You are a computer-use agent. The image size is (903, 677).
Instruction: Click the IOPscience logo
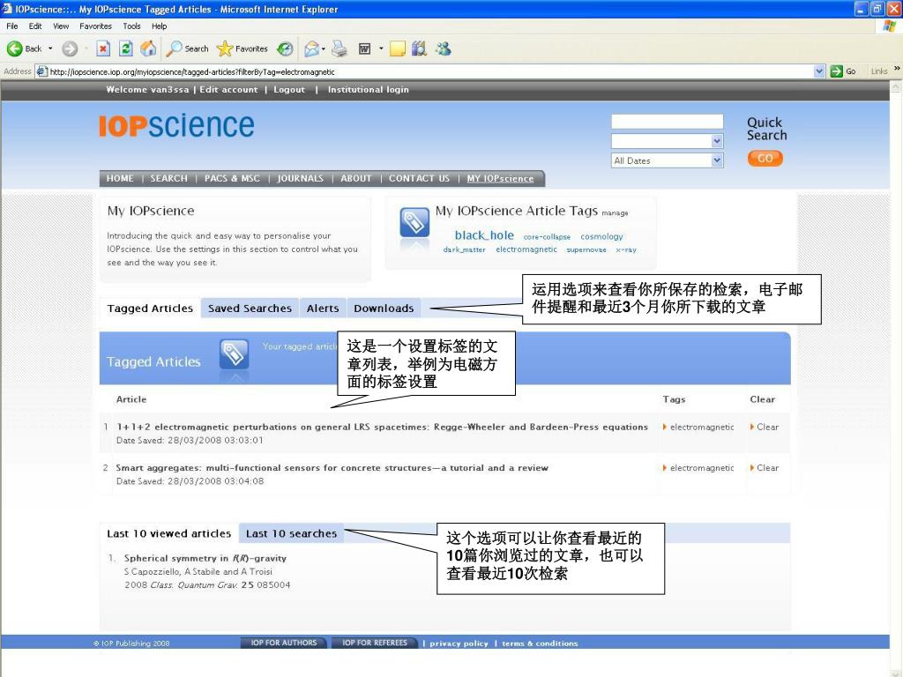176,125
